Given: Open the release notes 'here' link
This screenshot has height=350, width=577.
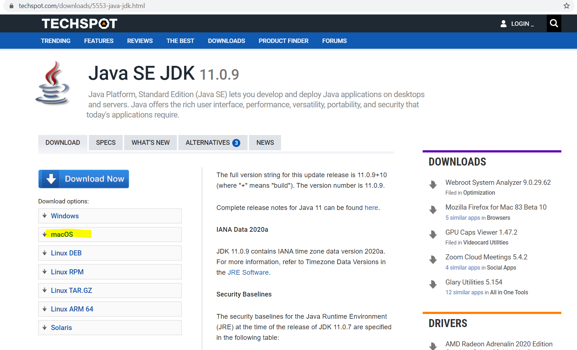Looking at the screenshot, I should tap(371, 208).
